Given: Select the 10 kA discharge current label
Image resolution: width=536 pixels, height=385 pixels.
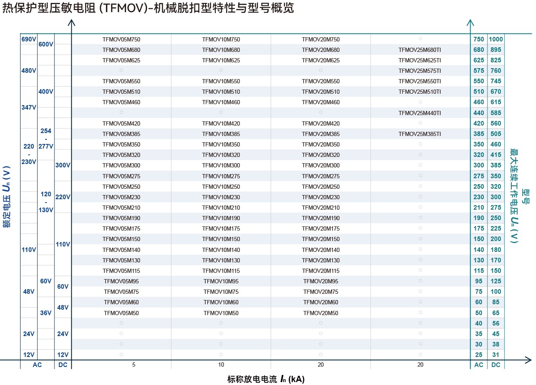Looking at the screenshot, I should point(221,365).
